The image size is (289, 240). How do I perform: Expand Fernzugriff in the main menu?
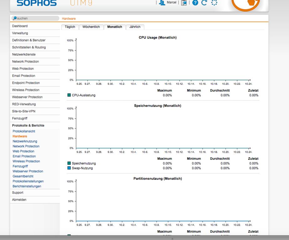(35, 118)
